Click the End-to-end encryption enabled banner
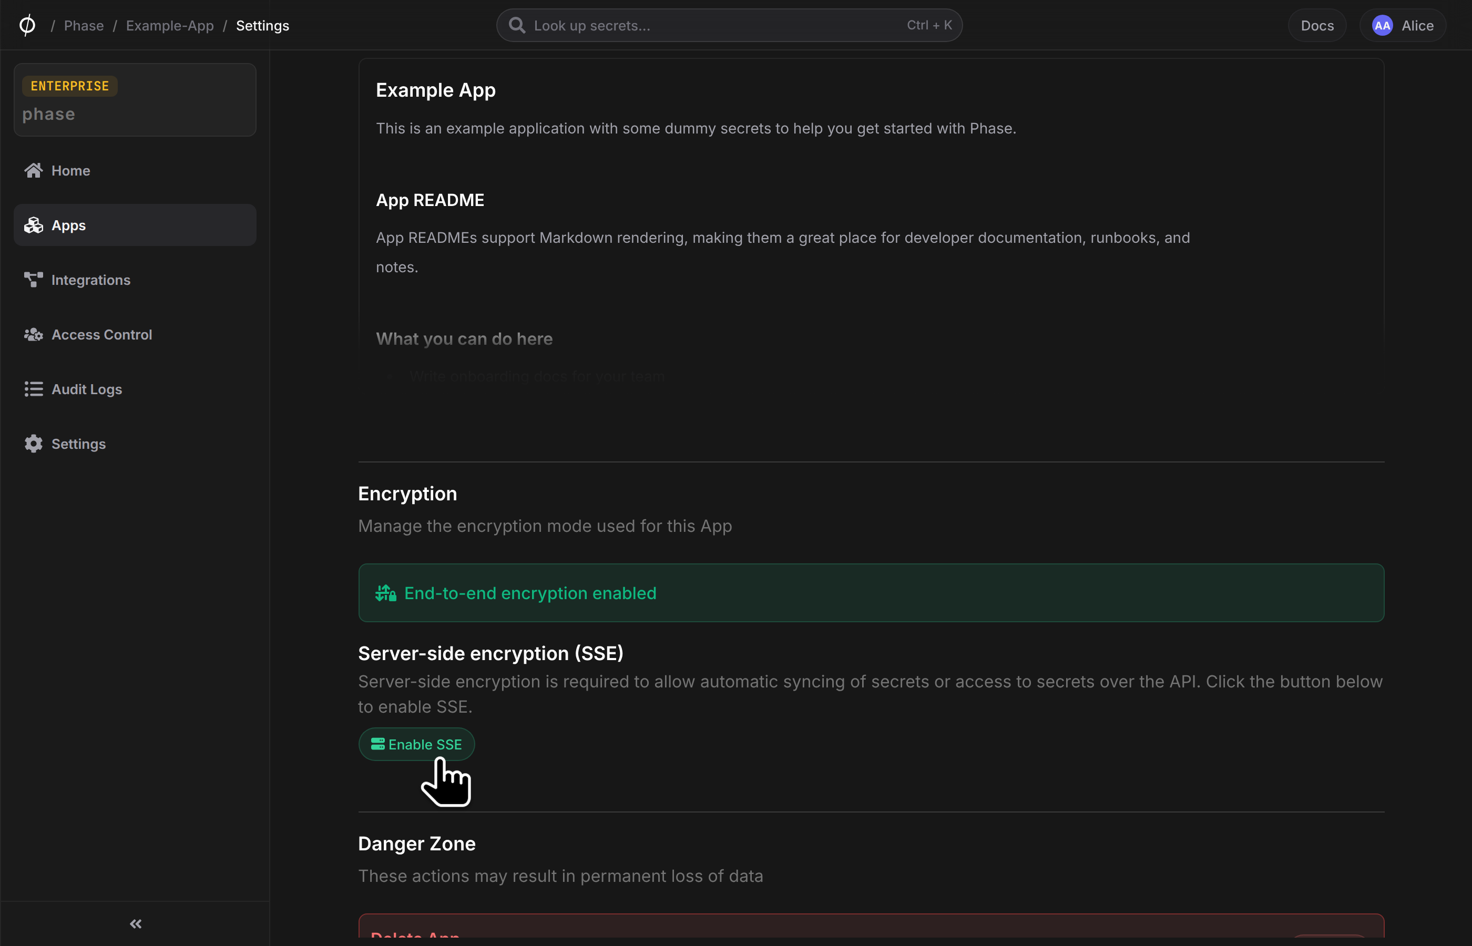Viewport: 1472px width, 946px height. pos(871,593)
